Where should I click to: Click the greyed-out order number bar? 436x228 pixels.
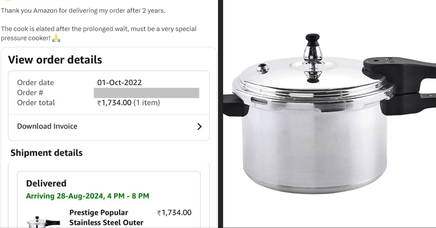pyautogui.click(x=146, y=93)
